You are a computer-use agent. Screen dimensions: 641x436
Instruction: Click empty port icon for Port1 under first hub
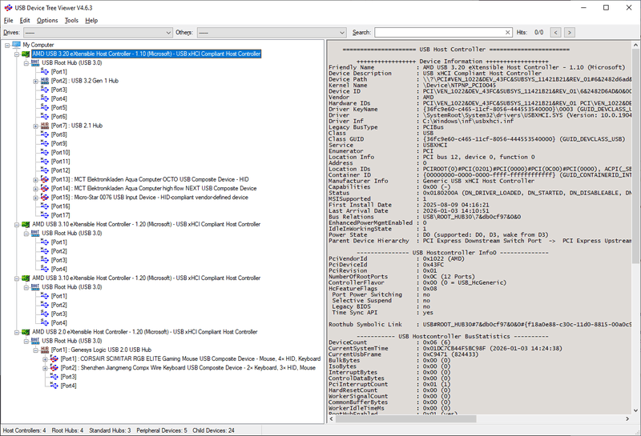[45, 71]
